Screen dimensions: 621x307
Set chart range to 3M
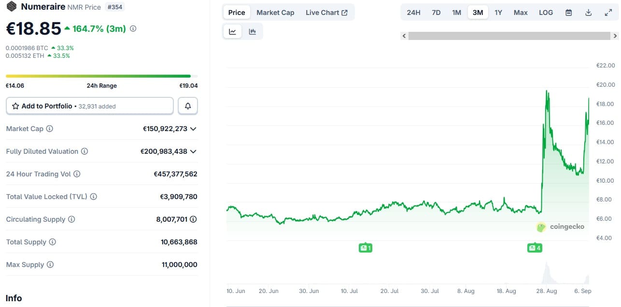coord(478,13)
